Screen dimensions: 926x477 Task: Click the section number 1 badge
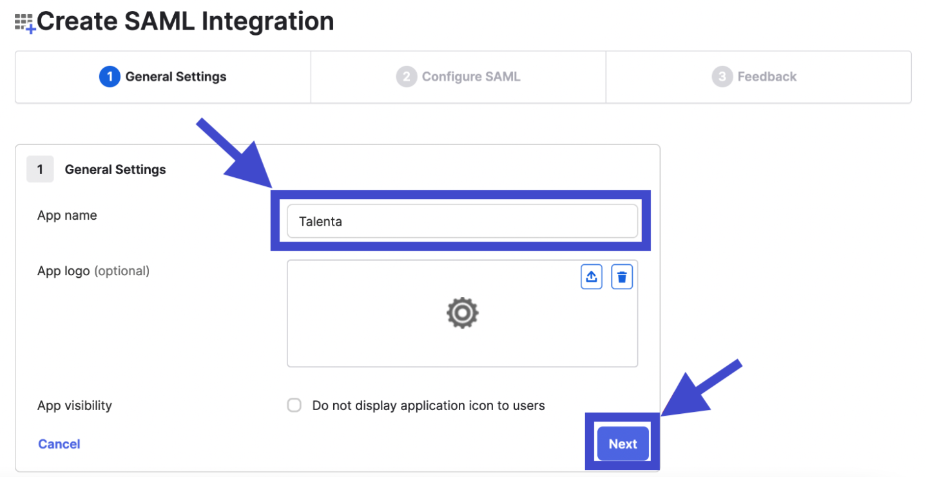40,170
